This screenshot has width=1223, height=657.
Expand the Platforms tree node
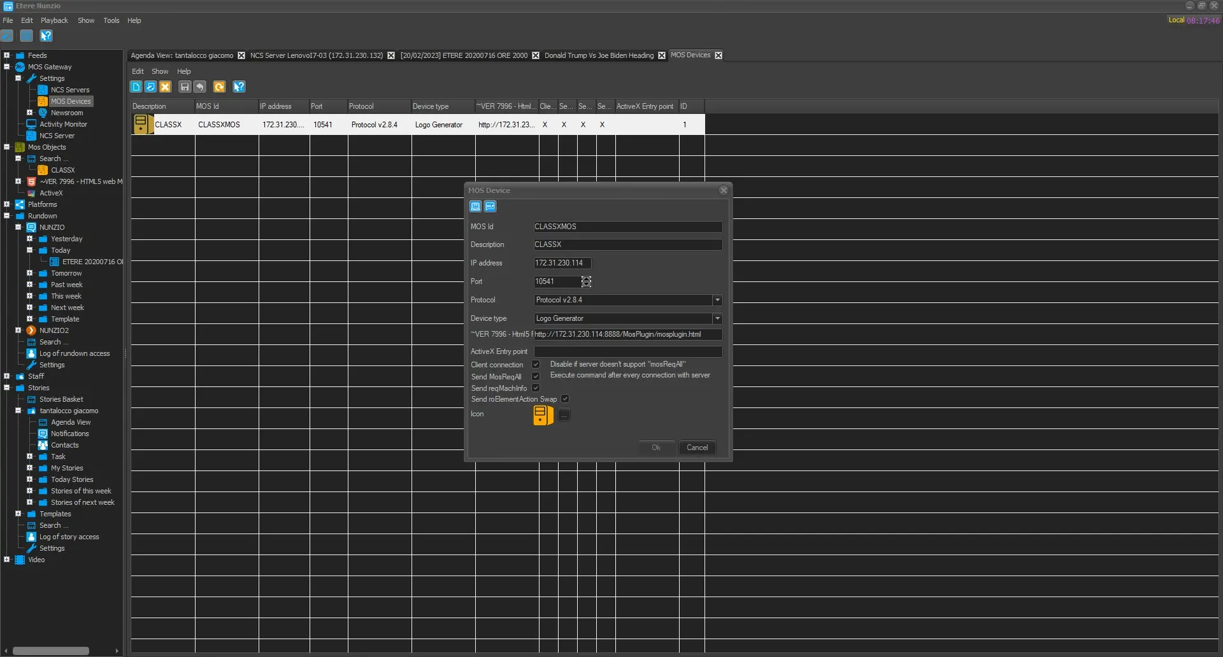coord(7,204)
